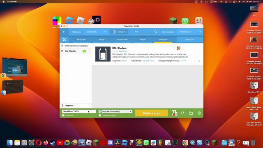Select BSL Shaders in installed list

(x=76, y=51)
